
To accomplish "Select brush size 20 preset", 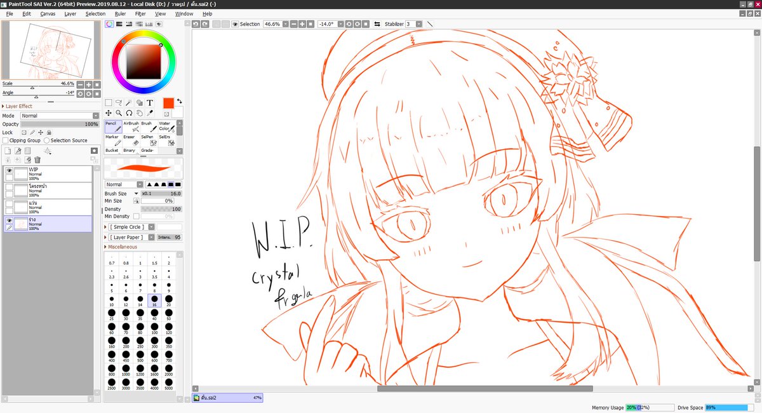I will 168,301.
